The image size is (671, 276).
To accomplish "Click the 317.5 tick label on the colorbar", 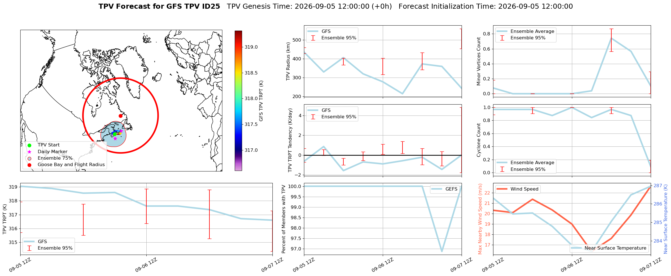I will tap(251, 124).
